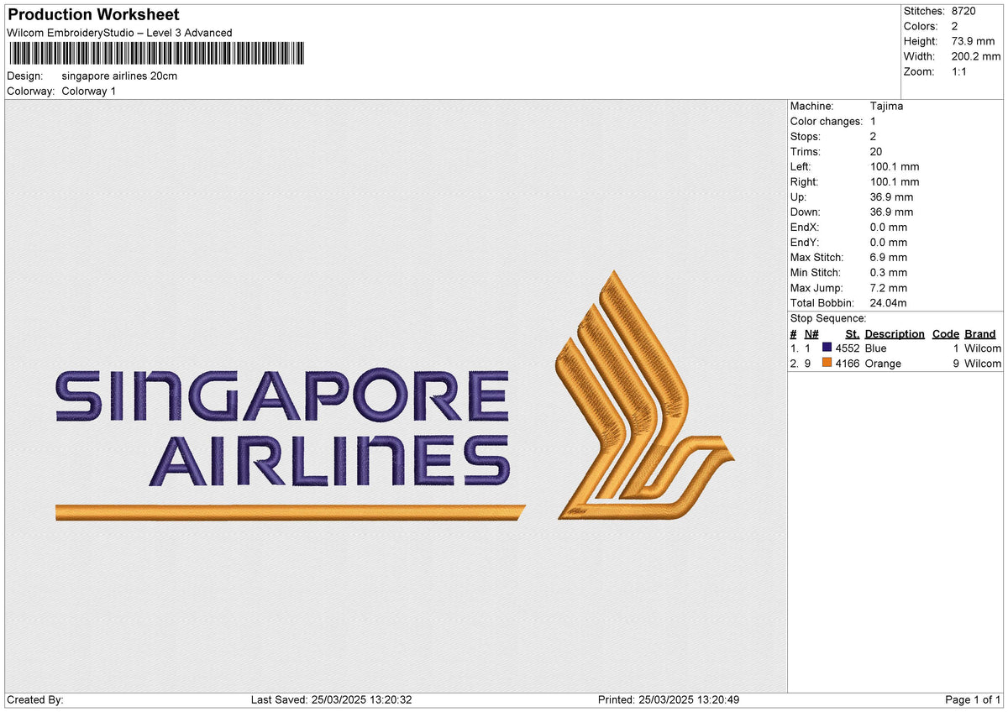
Task: Click the Right value 100.1 mm
Action: pyautogui.click(x=895, y=182)
